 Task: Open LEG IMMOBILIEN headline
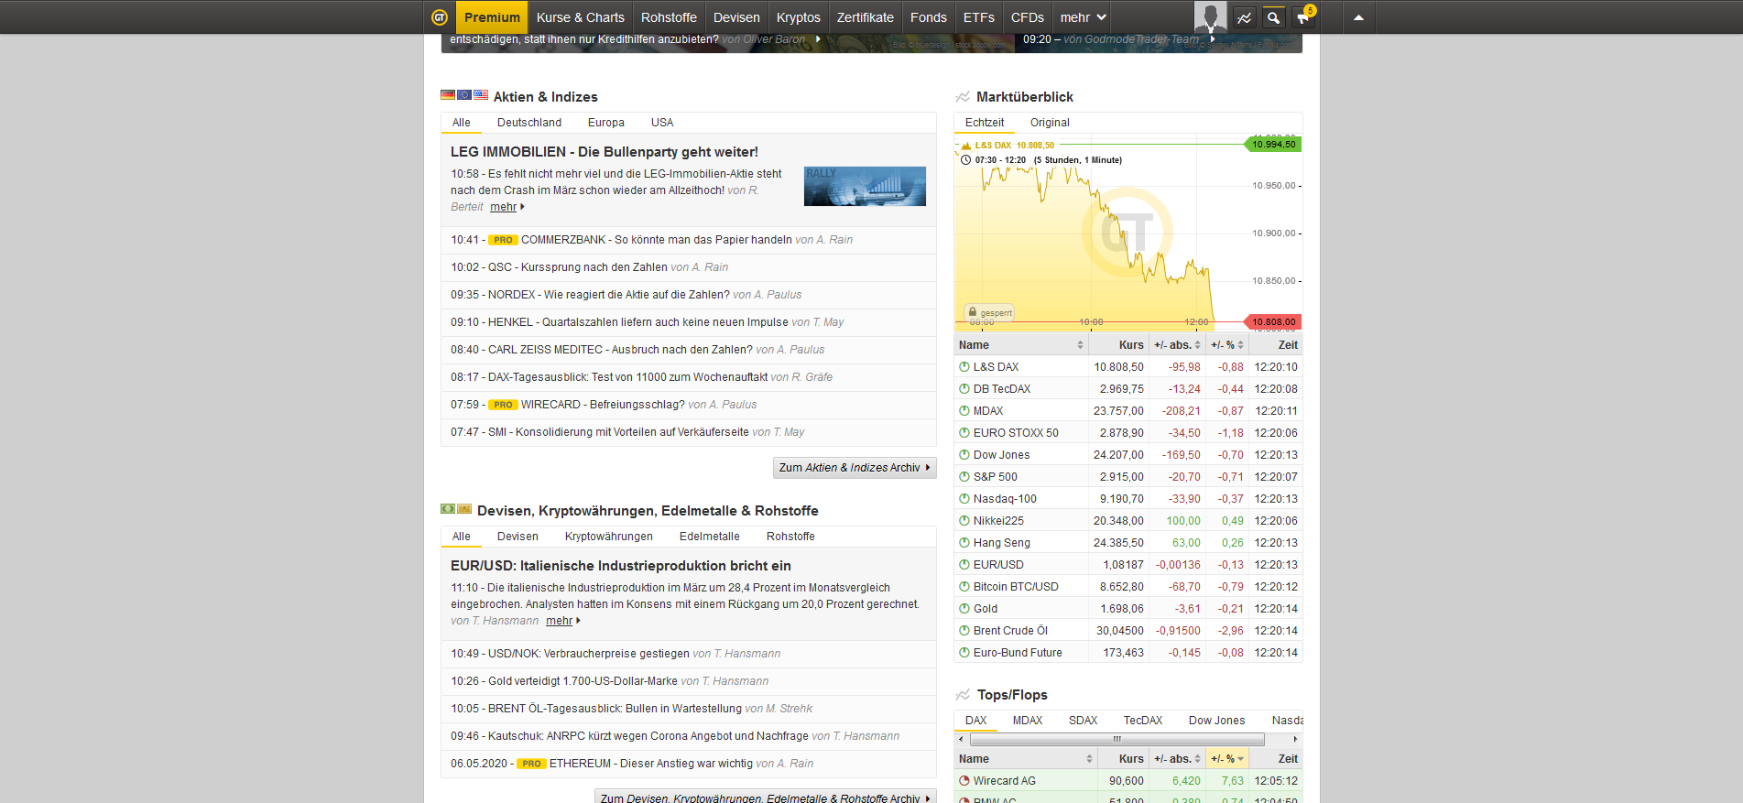tap(605, 152)
